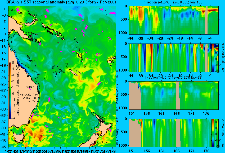Click the vertical dashed lon=155 line on map

[43, 77]
